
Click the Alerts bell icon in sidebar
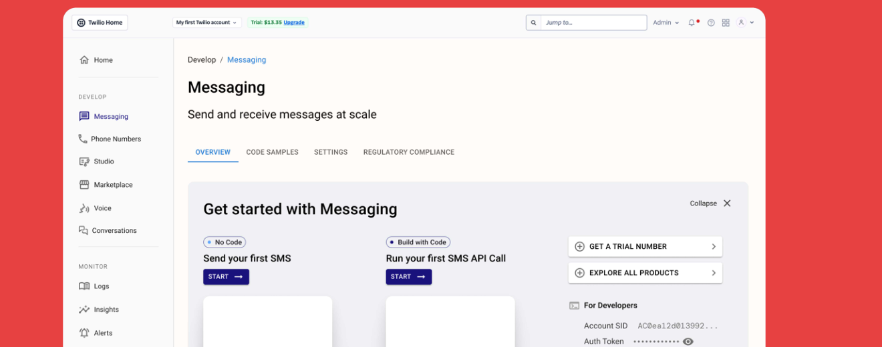tap(84, 333)
